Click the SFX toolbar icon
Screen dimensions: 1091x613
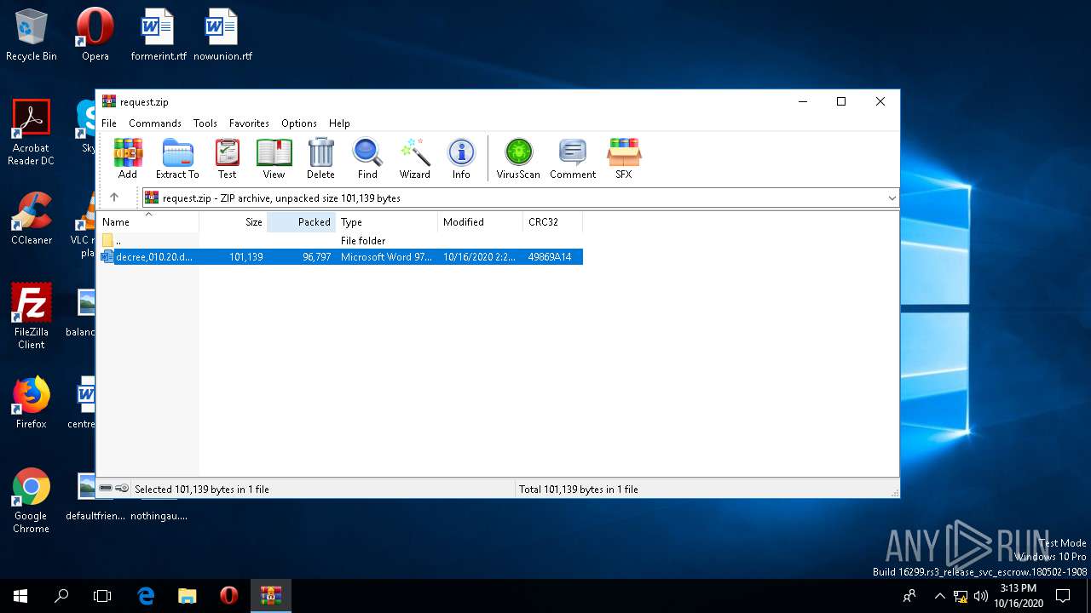coord(624,158)
